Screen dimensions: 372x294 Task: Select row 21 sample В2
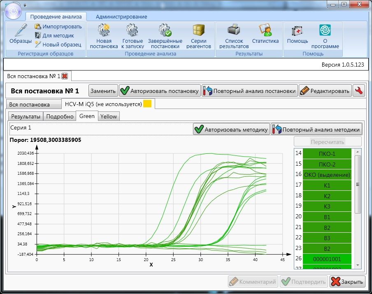tap(327, 228)
